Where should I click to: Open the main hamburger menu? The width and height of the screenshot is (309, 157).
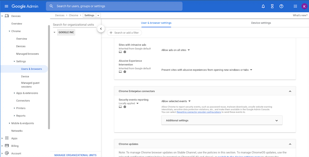(x=6, y=6)
